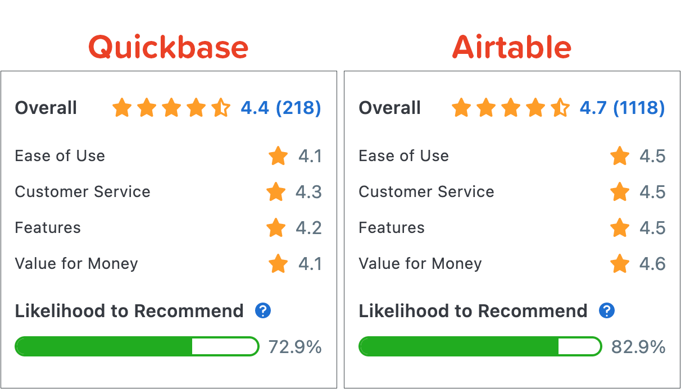This screenshot has height=389, width=681.
Task: Click the Airtable heading title
Action: 512,47
